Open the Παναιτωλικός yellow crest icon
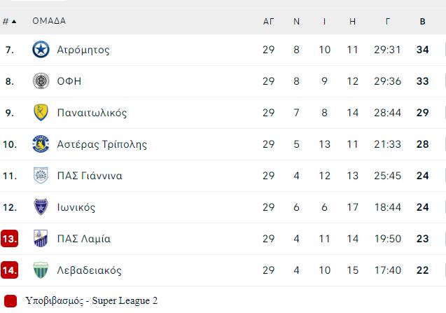This screenshot has width=446, height=313. pyautogui.click(x=41, y=113)
